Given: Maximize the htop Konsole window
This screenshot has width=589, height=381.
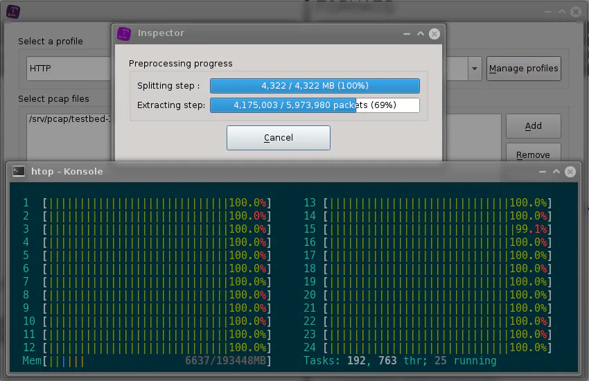Looking at the screenshot, I should point(556,172).
